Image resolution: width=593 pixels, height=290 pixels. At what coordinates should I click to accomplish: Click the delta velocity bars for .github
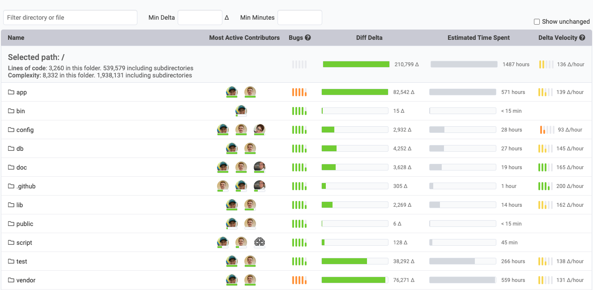[544, 186]
